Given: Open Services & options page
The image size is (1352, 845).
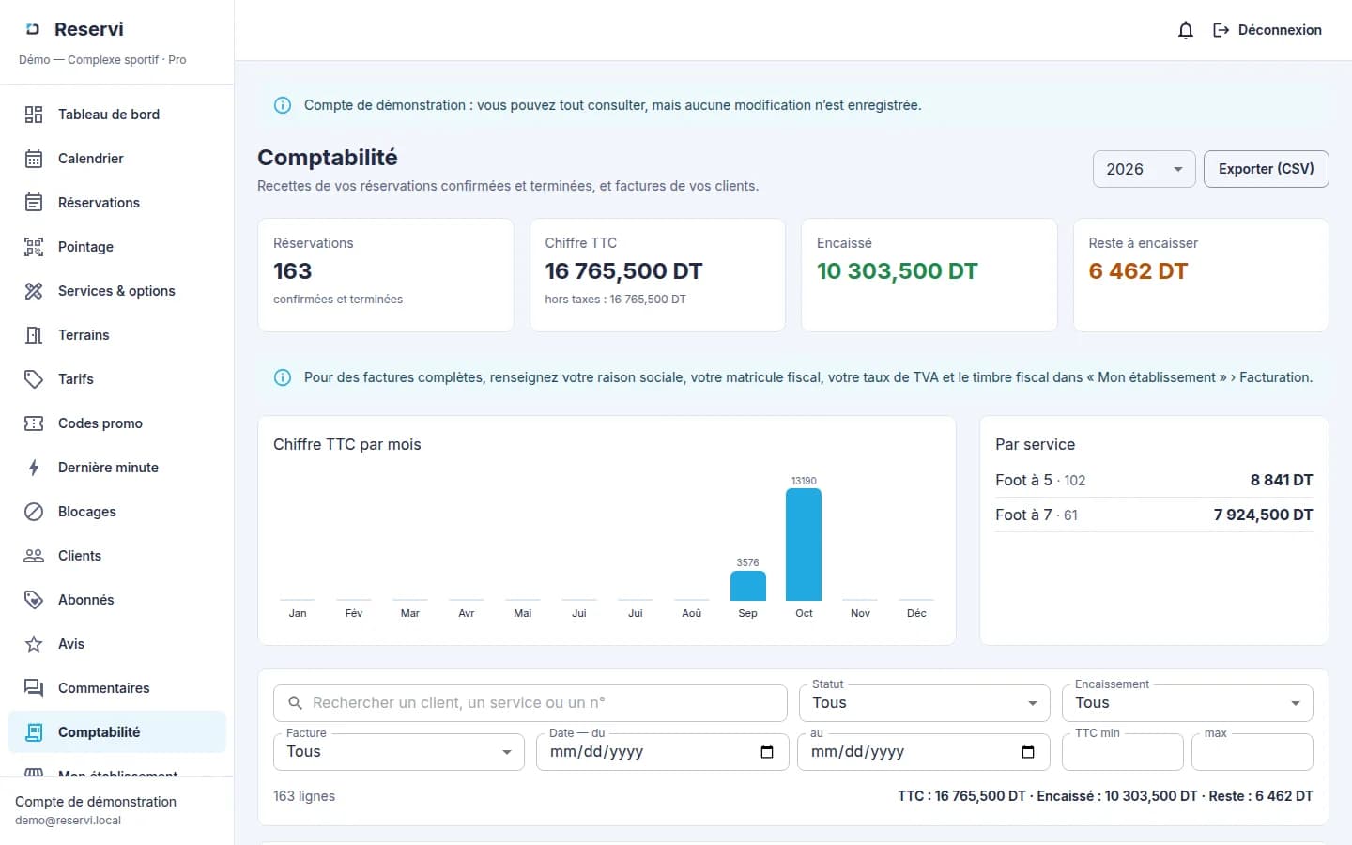Looking at the screenshot, I should click(x=116, y=291).
